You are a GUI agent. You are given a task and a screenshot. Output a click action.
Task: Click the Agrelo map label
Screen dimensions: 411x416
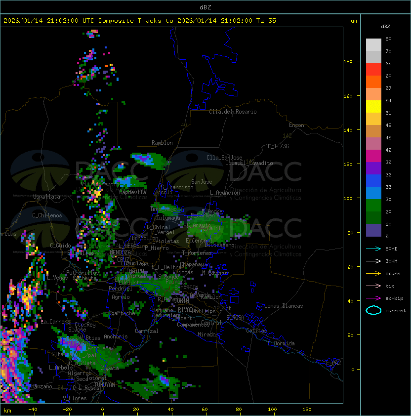[121, 297]
